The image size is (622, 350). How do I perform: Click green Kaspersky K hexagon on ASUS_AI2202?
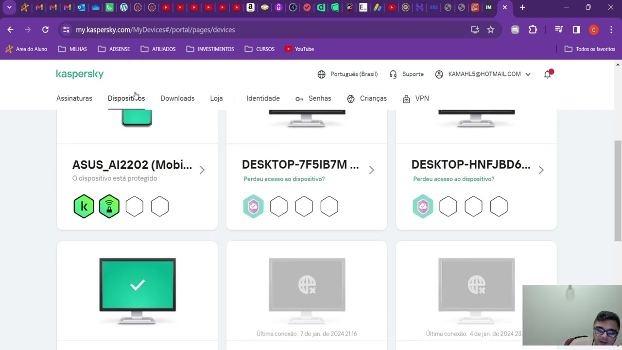click(84, 207)
